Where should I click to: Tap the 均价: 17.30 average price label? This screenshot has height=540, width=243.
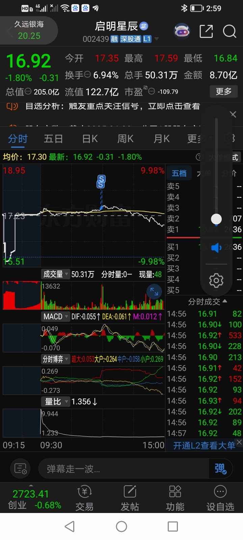click(x=25, y=157)
